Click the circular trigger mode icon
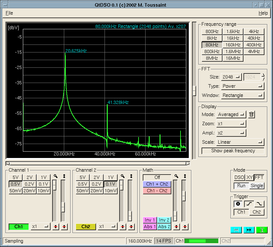273x247 pixels. click(238, 204)
